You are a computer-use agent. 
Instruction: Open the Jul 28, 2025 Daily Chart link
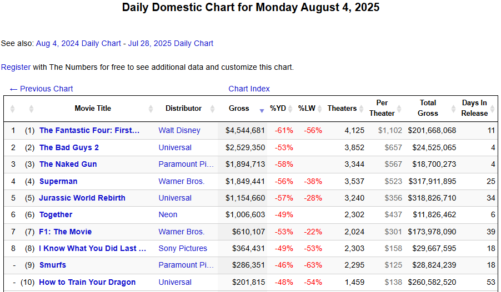click(x=171, y=43)
